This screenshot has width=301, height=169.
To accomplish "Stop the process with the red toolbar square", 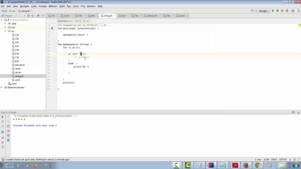I will tap(287, 11).
